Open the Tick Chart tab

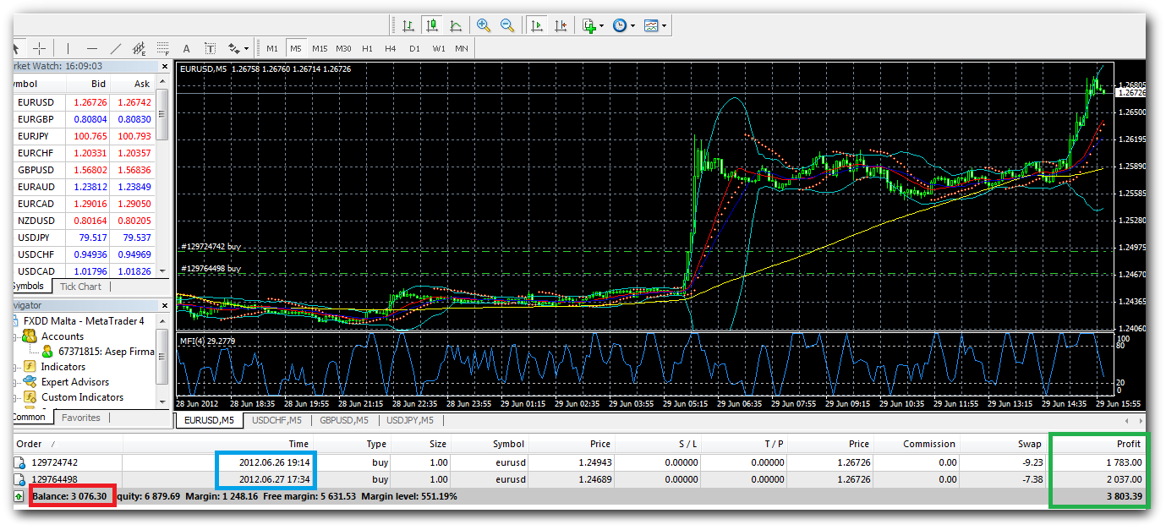click(x=80, y=287)
